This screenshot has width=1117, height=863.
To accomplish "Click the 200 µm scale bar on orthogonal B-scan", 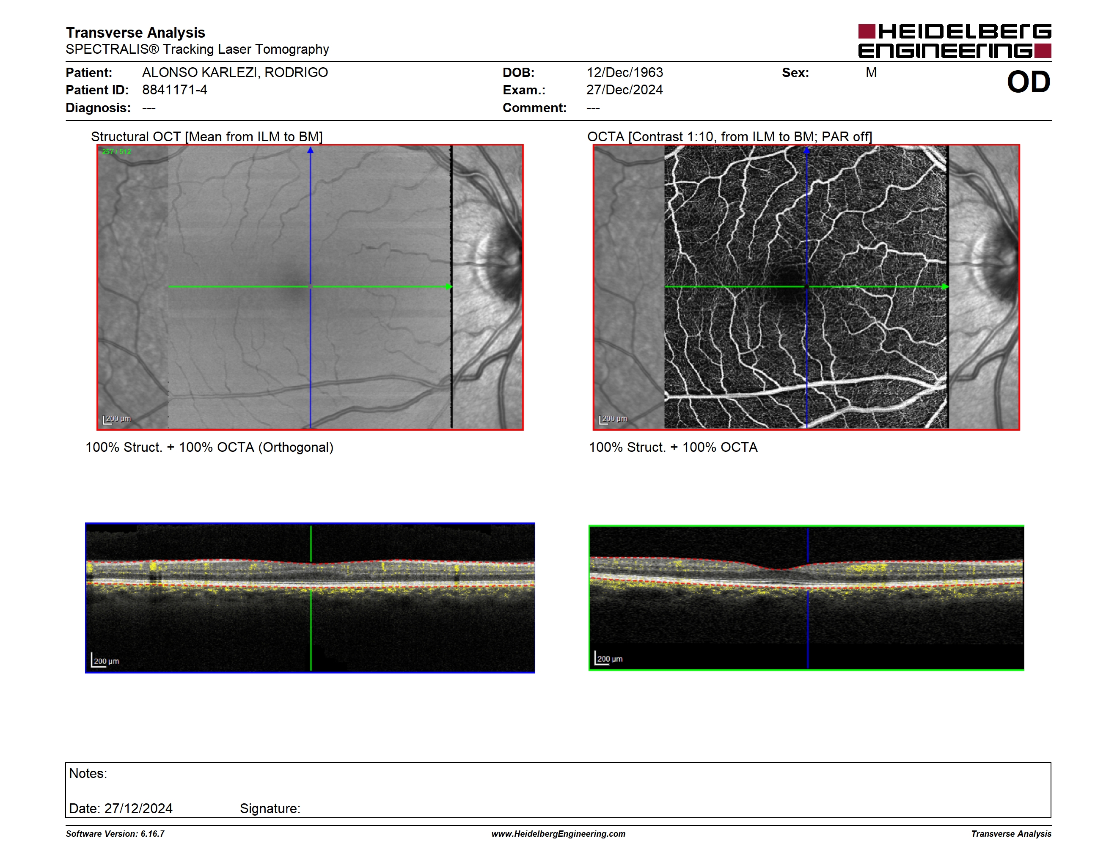I will [x=105, y=660].
